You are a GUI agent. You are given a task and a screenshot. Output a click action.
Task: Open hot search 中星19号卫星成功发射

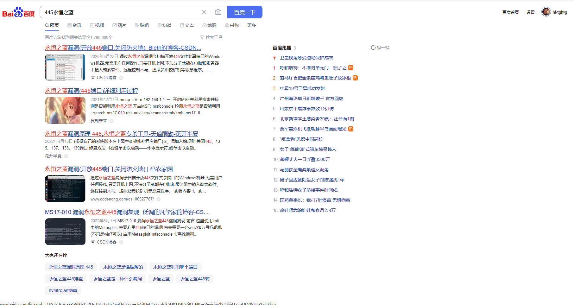pyautogui.click(x=302, y=88)
